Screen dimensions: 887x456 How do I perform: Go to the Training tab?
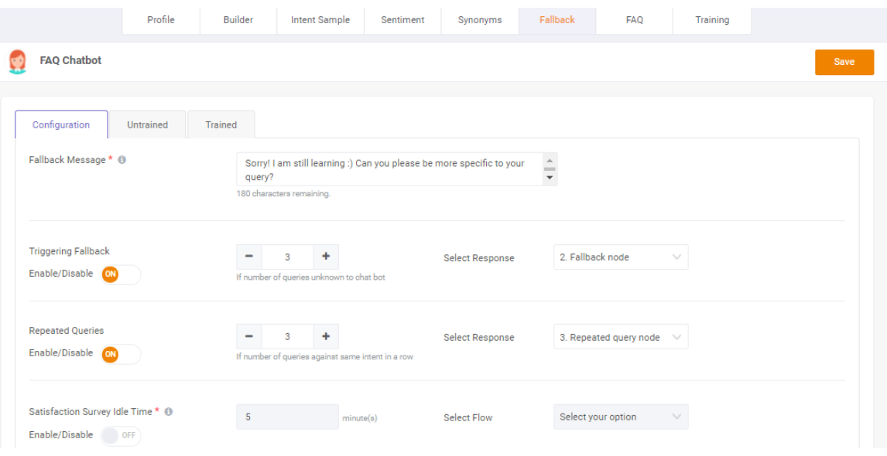[711, 20]
